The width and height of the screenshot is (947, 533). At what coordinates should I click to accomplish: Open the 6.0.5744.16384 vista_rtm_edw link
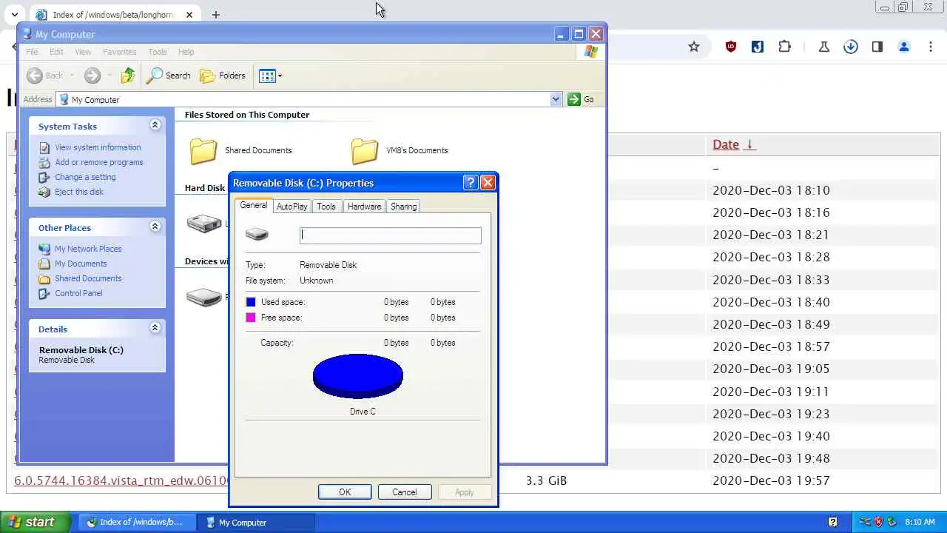tap(121, 481)
